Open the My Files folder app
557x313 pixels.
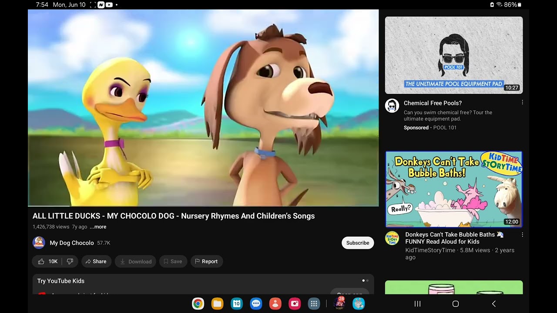[x=217, y=303]
